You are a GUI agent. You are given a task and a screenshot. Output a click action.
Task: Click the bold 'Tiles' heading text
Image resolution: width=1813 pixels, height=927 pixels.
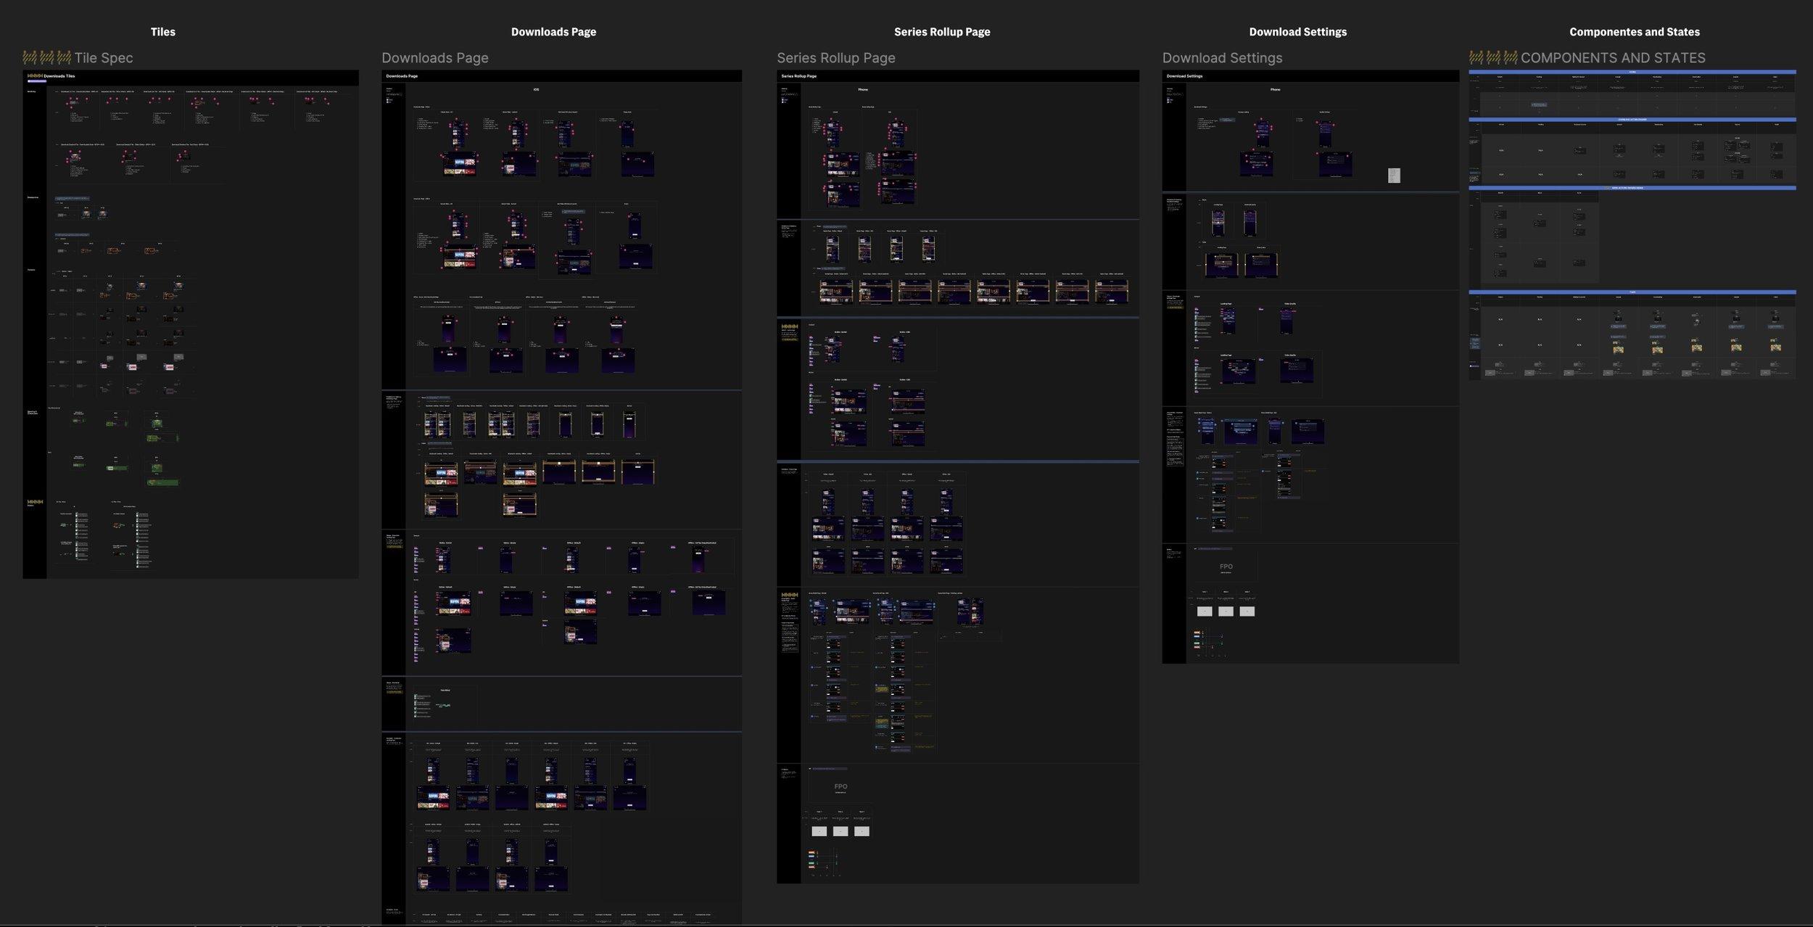click(162, 32)
